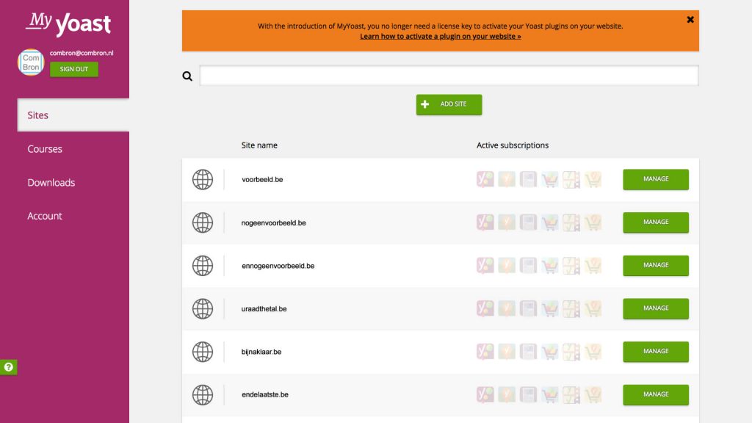Click colorful cart WooCommerce icon for ennogeenvoorbeeld.be
Image resolution: width=752 pixels, height=423 pixels.
tap(549, 266)
